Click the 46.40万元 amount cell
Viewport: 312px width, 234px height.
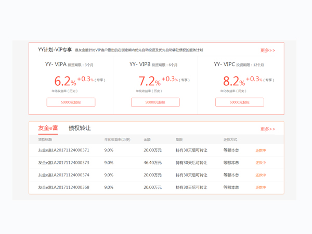click(152, 163)
